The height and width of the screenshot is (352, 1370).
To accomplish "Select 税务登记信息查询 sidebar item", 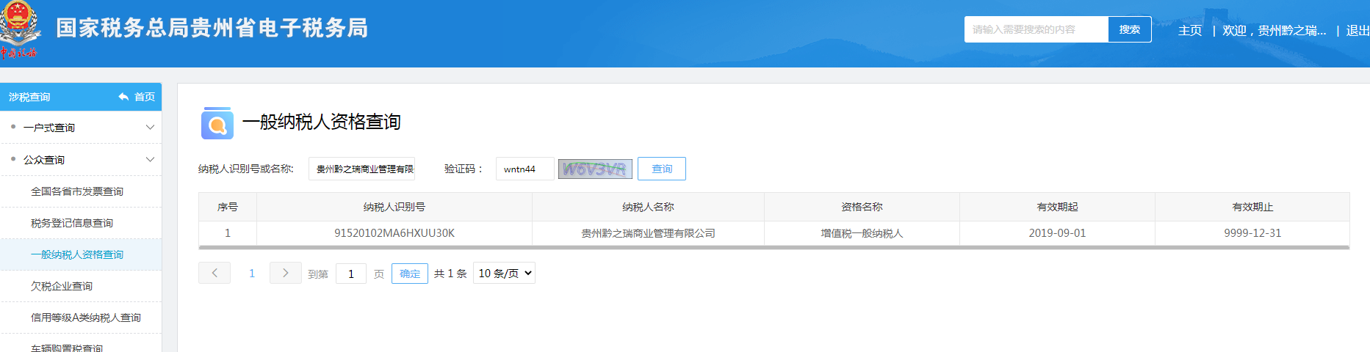I will point(72,223).
